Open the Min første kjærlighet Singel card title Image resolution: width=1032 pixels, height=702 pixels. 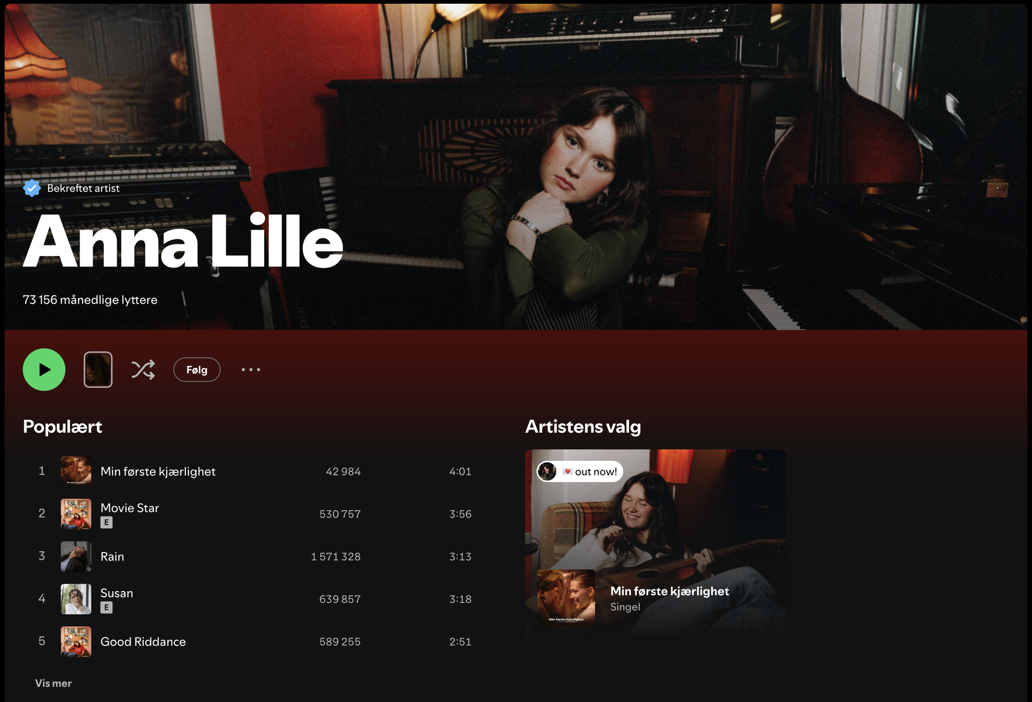(670, 591)
